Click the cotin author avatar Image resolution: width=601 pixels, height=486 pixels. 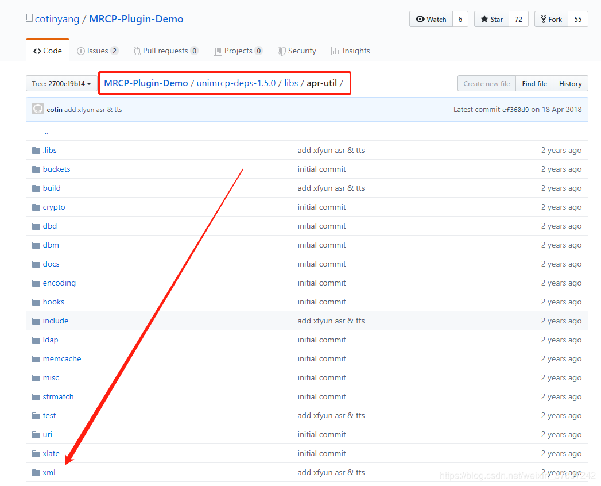(38, 109)
